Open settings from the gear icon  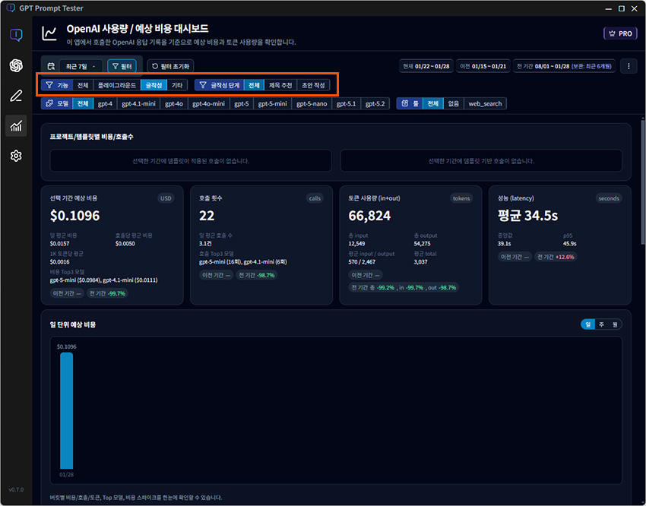pyautogui.click(x=16, y=156)
